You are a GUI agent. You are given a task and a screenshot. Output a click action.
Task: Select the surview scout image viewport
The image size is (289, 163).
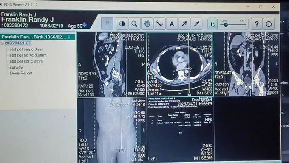click(111, 130)
